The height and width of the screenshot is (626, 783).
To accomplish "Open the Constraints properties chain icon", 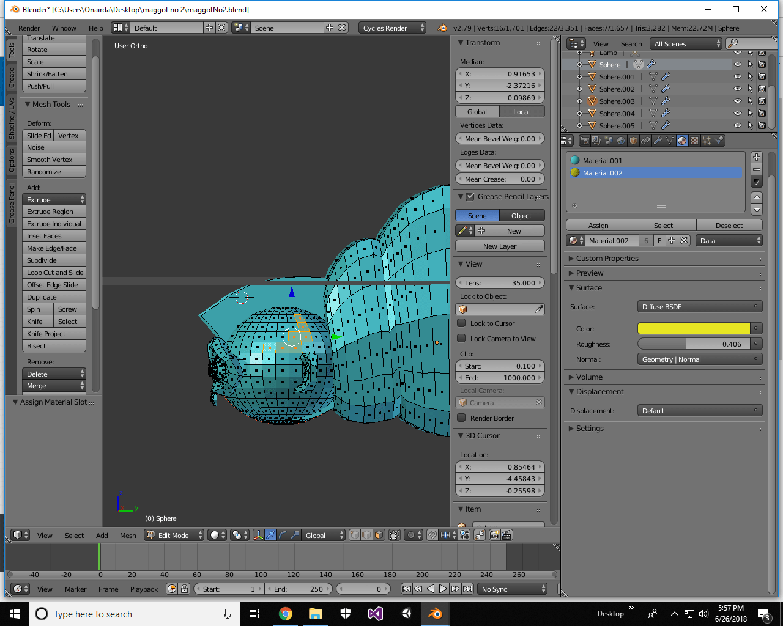I will 645,141.
